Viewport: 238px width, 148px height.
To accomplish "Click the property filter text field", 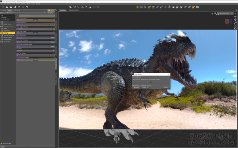I will click(x=37, y=16).
